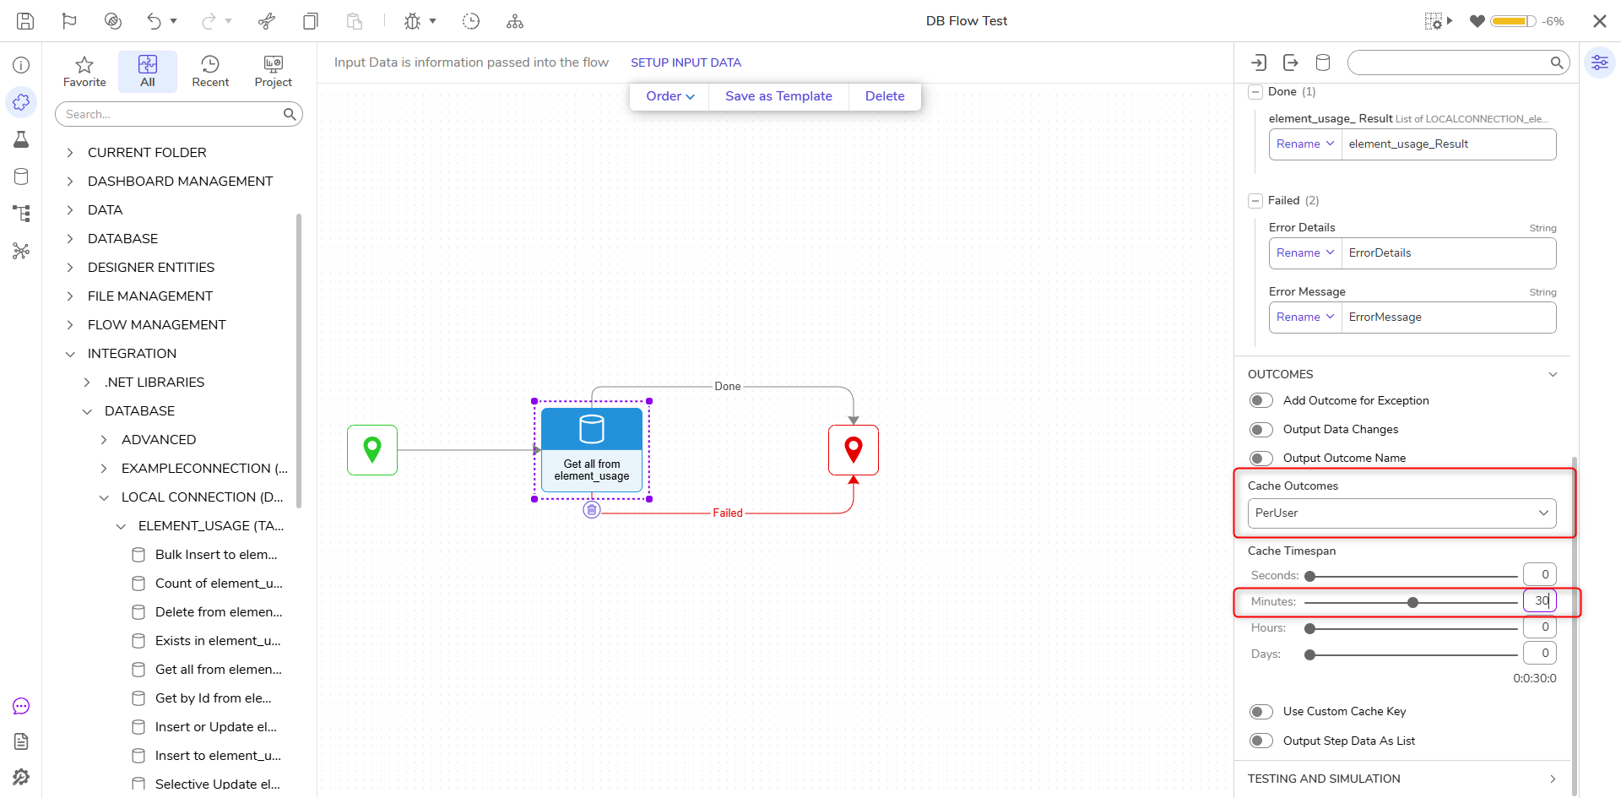The width and height of the screenshot is (1621, 798).
Task: Open the Order dropdown menu
Action: click(x=670, y=96)
